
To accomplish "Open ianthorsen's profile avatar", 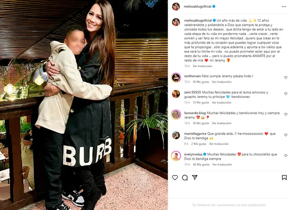I will pos(176,78).
